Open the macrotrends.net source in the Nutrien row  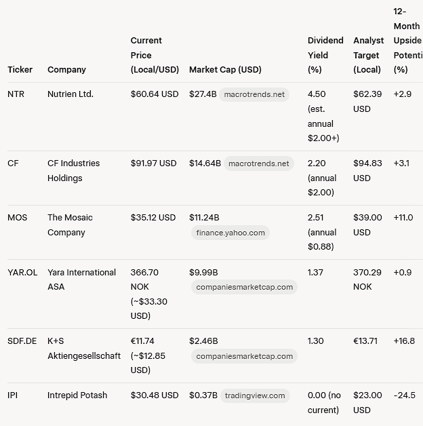tap(254, 94)
